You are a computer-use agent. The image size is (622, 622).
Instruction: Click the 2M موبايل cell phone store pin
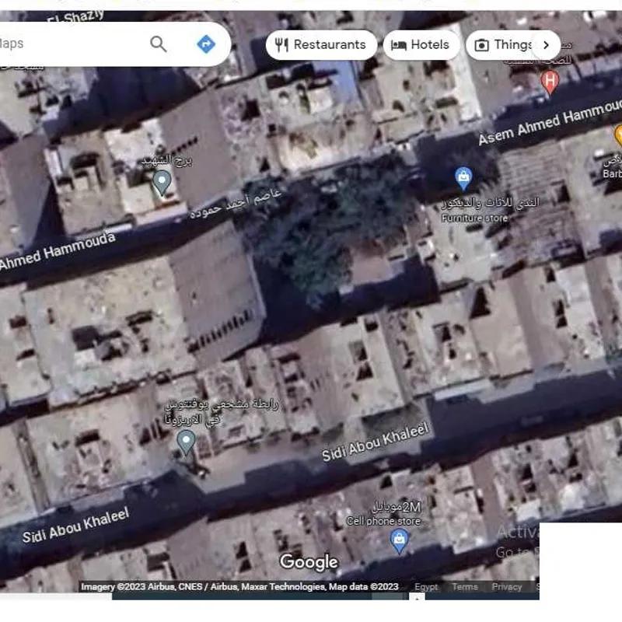(399, 540)
